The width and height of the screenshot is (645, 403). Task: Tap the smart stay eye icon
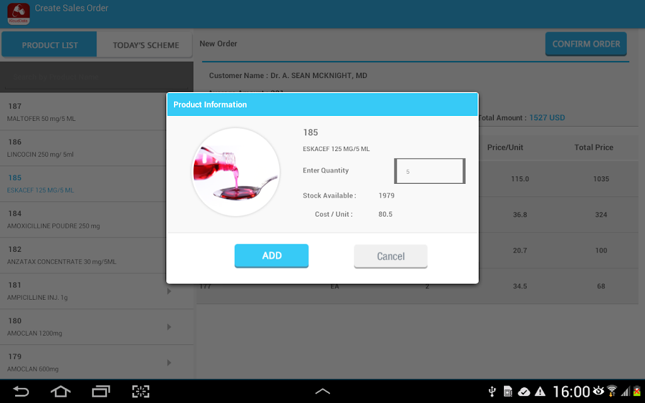598,390
